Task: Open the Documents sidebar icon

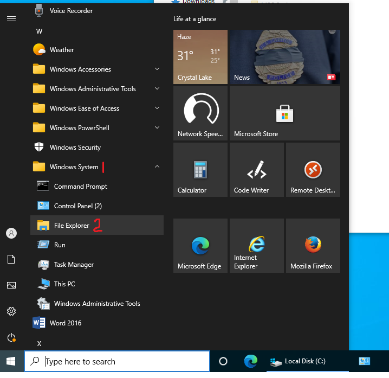Action: tap(11, 259)
